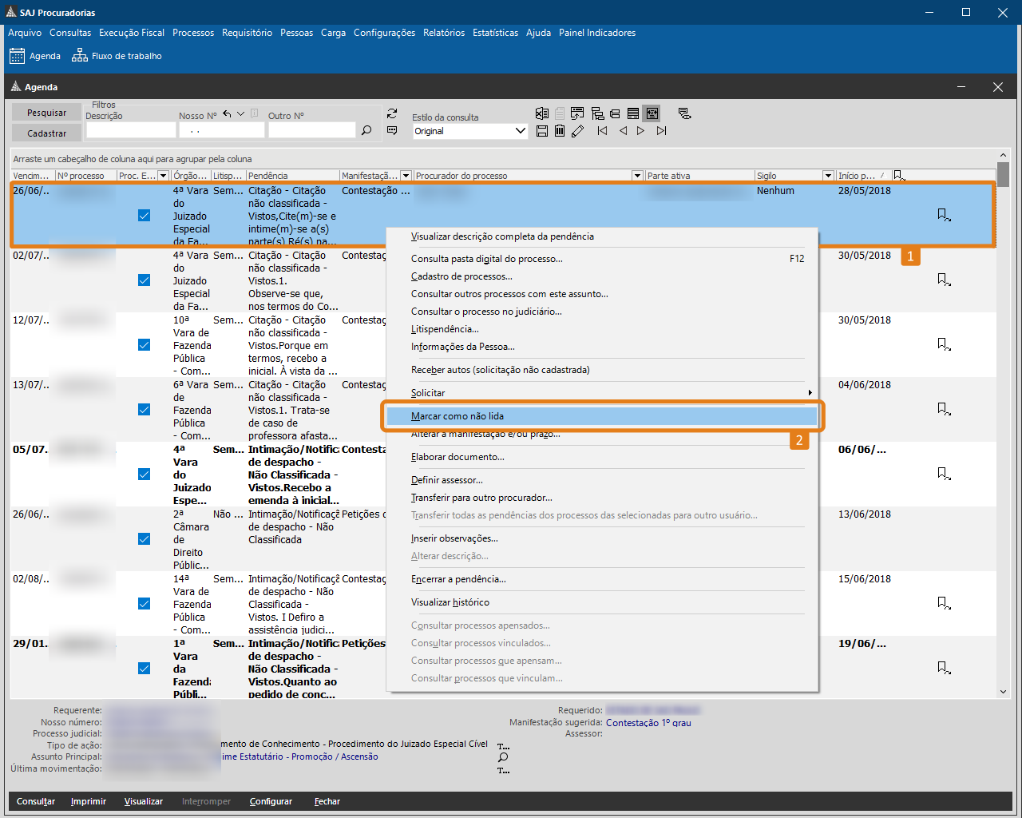Go to previous record arrow

pyautogui.click(x=624, y=131)
